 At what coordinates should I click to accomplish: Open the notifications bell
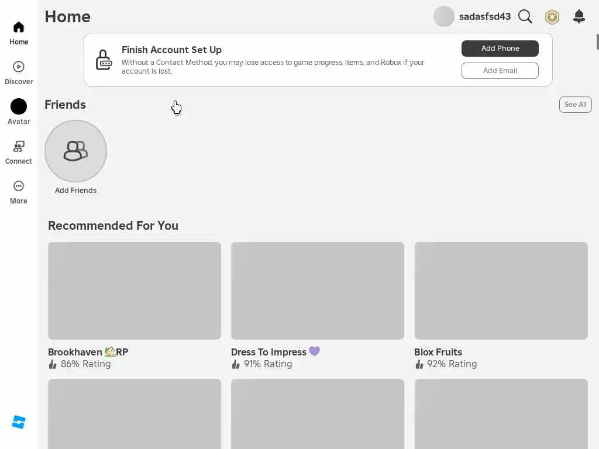pyautogui.click(x=579, y=16)
